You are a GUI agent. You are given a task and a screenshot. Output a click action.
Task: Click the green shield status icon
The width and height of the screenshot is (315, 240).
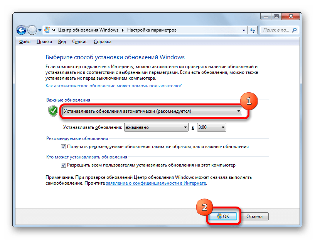[x=53, y=111]
